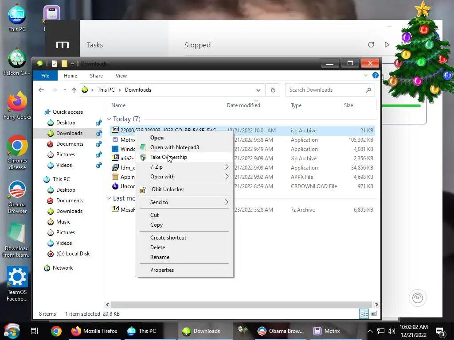454x340 pixels.
Task: Choose Open with Notepad3
Action: (x=184, y=147)
